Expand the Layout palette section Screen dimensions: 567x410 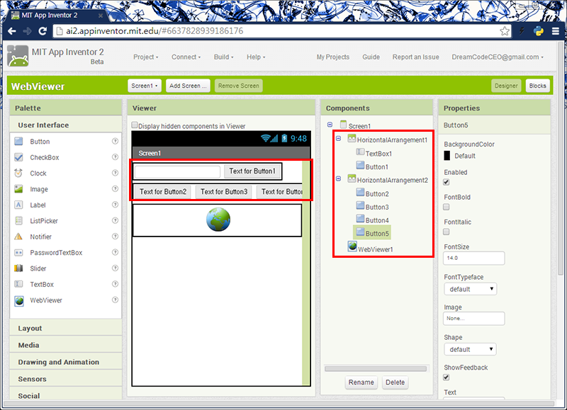(x=66, y=328)
